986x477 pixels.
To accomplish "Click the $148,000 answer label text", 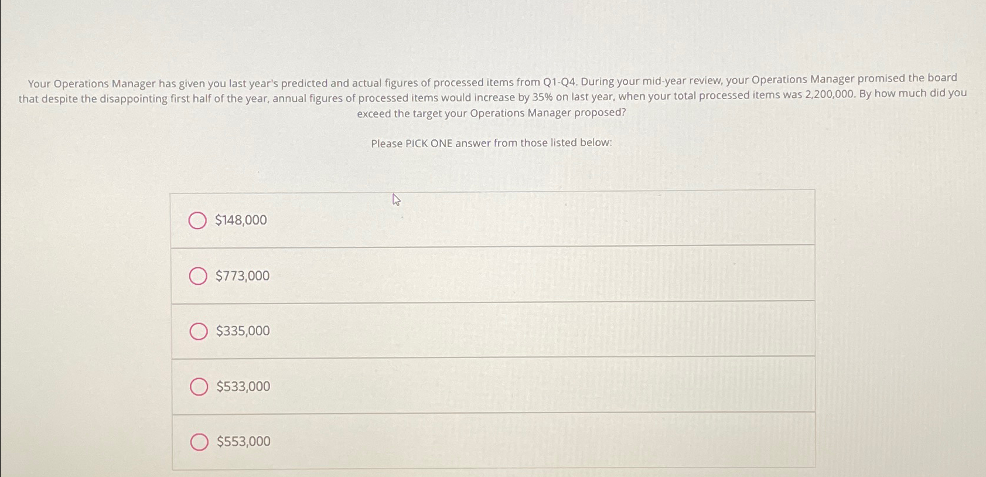I will click(241, 220).
